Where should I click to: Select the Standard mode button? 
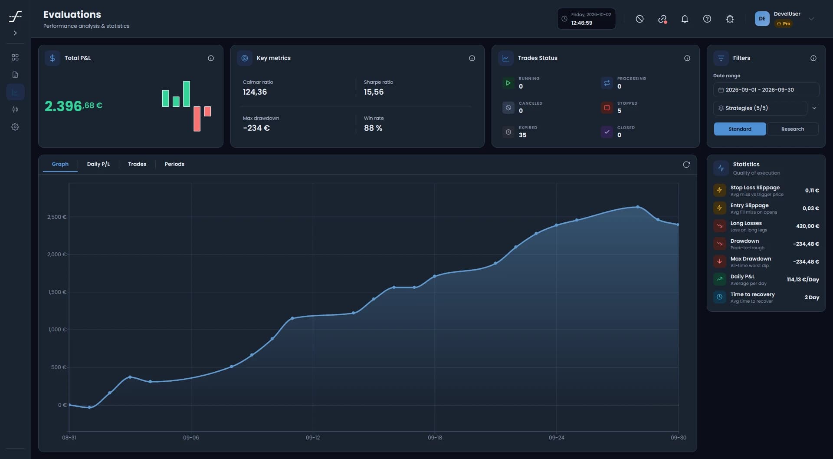click(x=740, y=129)
